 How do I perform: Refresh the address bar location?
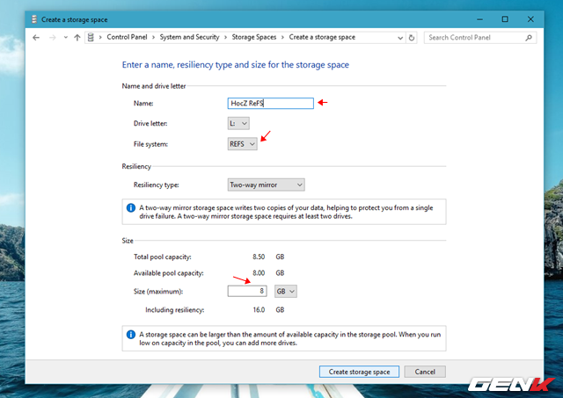click(x=412, y=38)
